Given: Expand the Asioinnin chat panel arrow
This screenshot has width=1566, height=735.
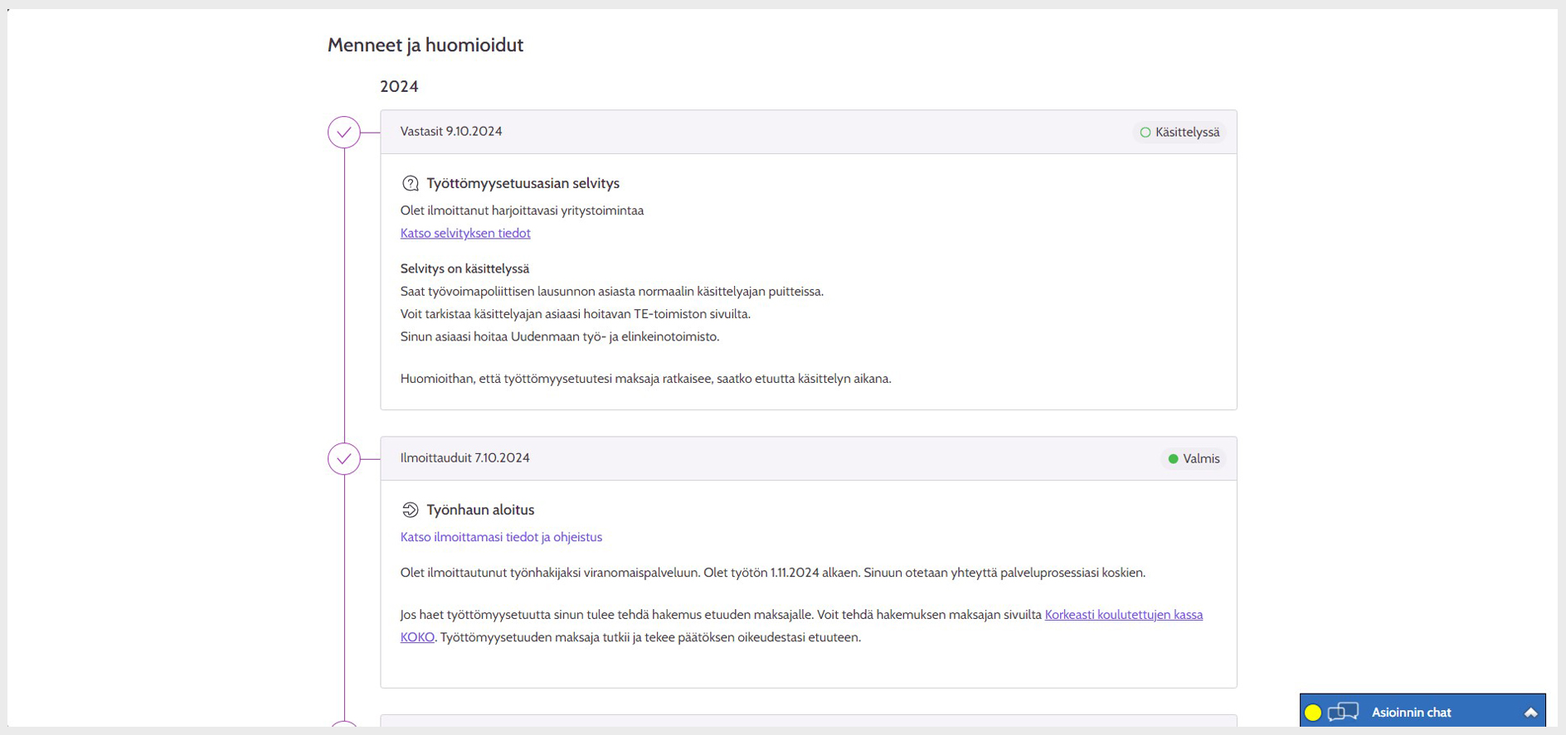Looking at the screenshot, I should [x=1530, y=713].
